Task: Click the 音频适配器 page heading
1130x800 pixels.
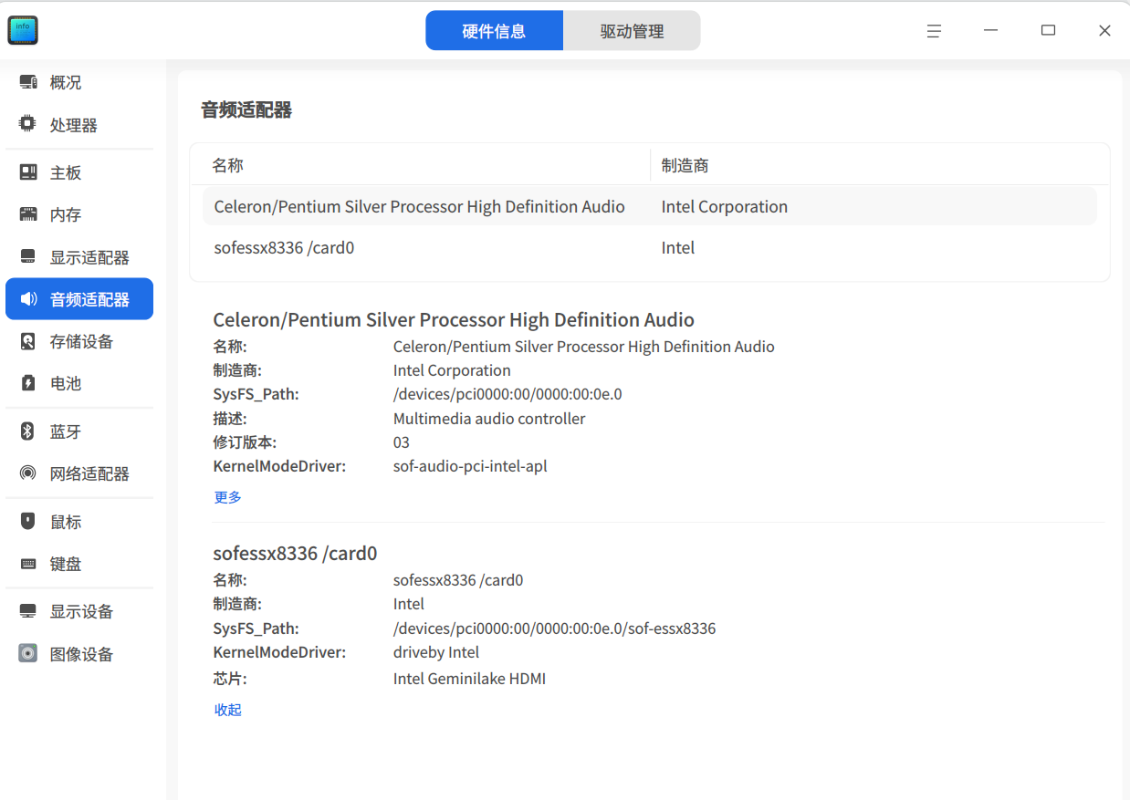Action: pyautogui.click(x=246, y=110)
